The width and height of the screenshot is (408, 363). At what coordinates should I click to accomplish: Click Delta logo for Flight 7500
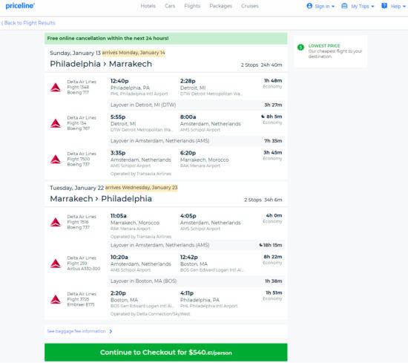[56, 159]
